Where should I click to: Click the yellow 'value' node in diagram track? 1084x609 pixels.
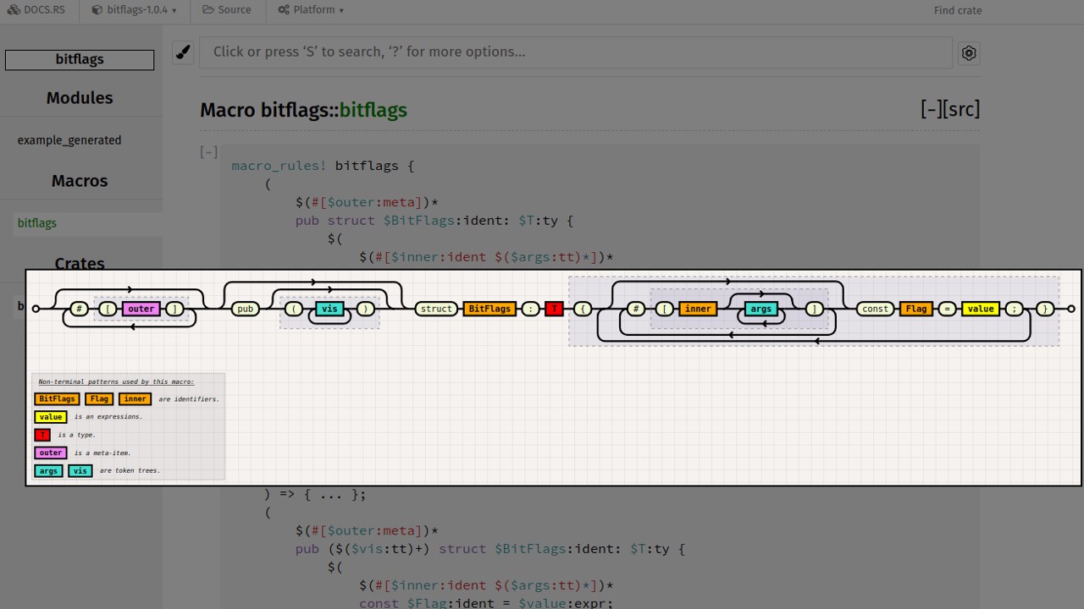click(981, 309)
